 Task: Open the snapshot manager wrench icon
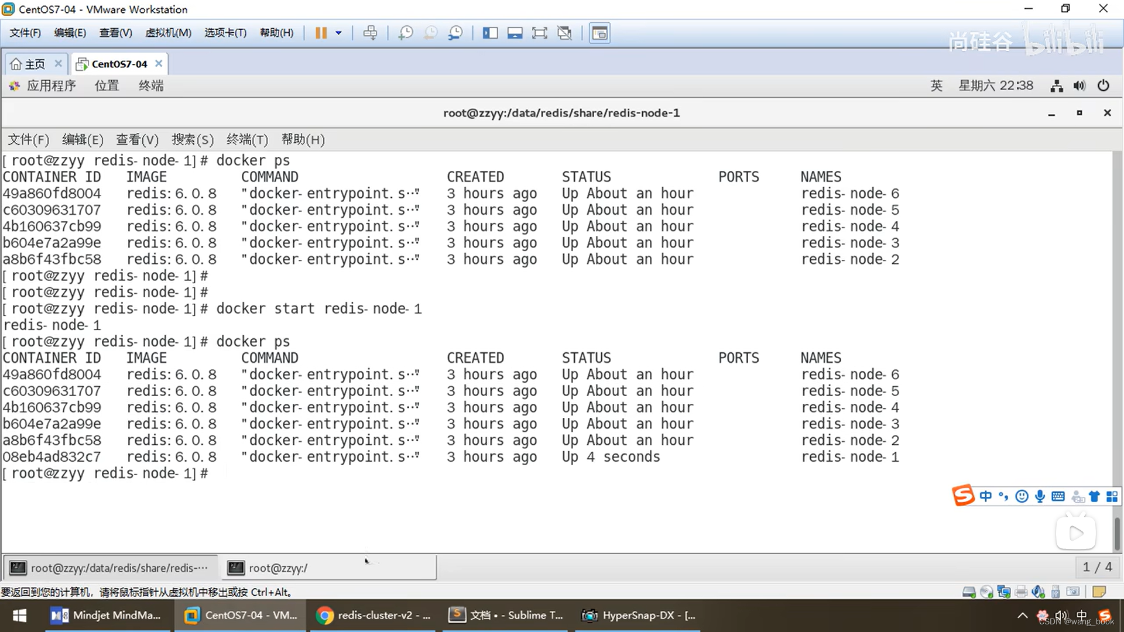tap(455, 33)
